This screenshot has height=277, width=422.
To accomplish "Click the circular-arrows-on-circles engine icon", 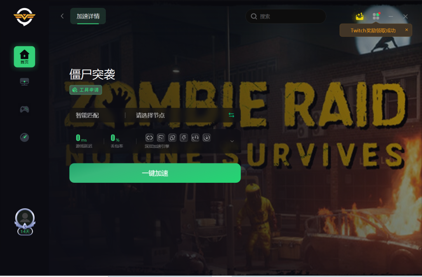I will point(172,138).
